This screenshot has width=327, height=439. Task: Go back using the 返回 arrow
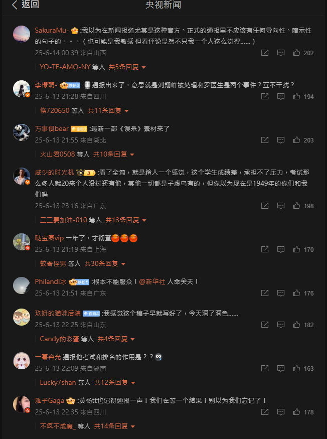[25, 5]
